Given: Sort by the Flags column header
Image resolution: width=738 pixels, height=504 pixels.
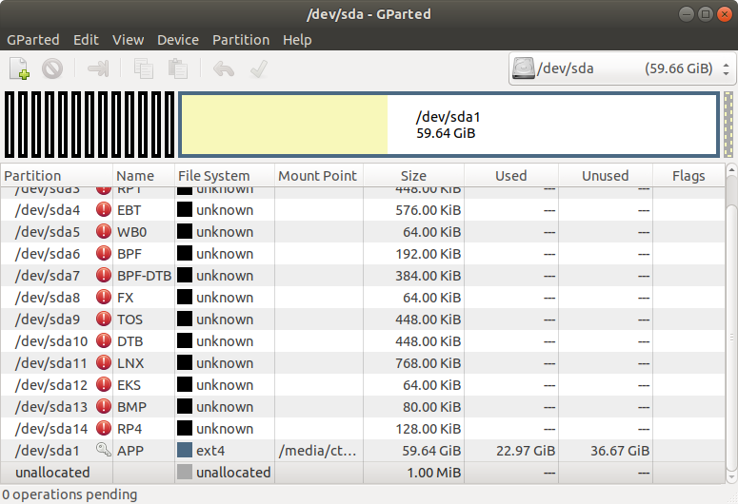Looking at the screenshot, I should click(x=688, y=176).
